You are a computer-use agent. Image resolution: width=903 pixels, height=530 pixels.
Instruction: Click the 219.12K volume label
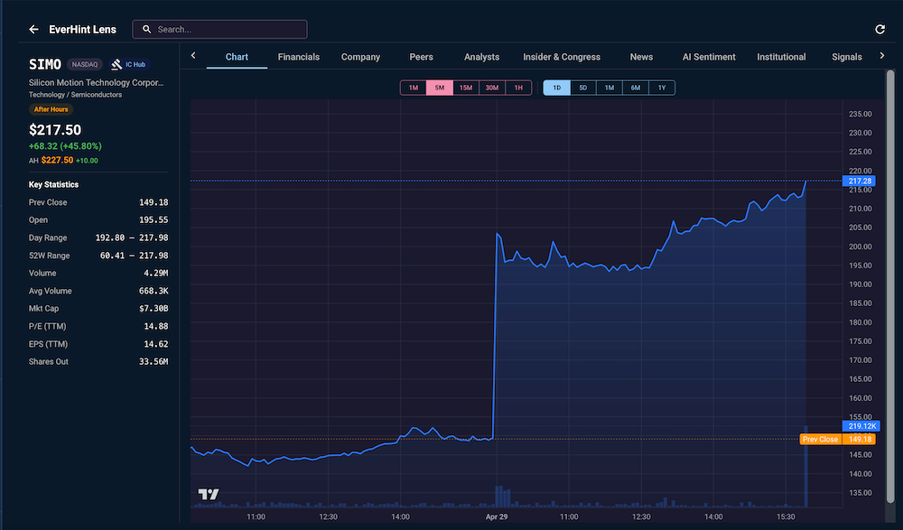861,426
